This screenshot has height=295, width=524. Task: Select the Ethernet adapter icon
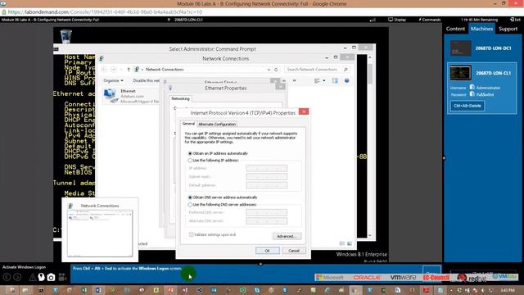click(111, 95)
